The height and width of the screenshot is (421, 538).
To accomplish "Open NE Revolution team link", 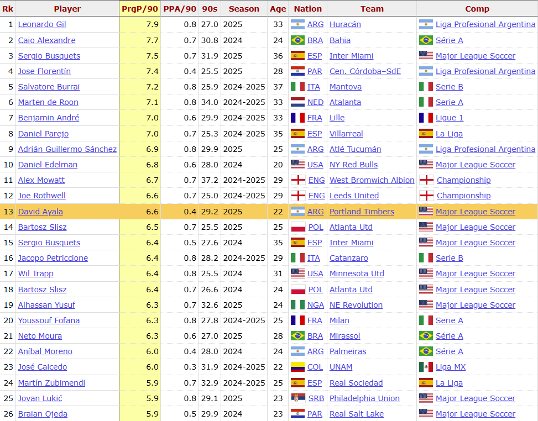I will click(x=356, y=305).
